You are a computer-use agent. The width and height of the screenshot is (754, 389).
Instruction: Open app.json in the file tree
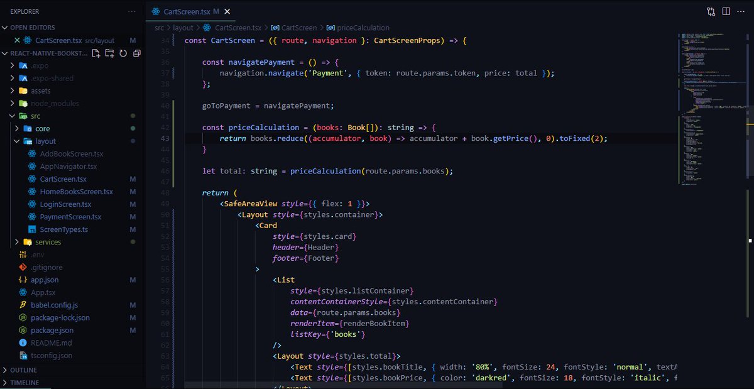click(72, 280)
